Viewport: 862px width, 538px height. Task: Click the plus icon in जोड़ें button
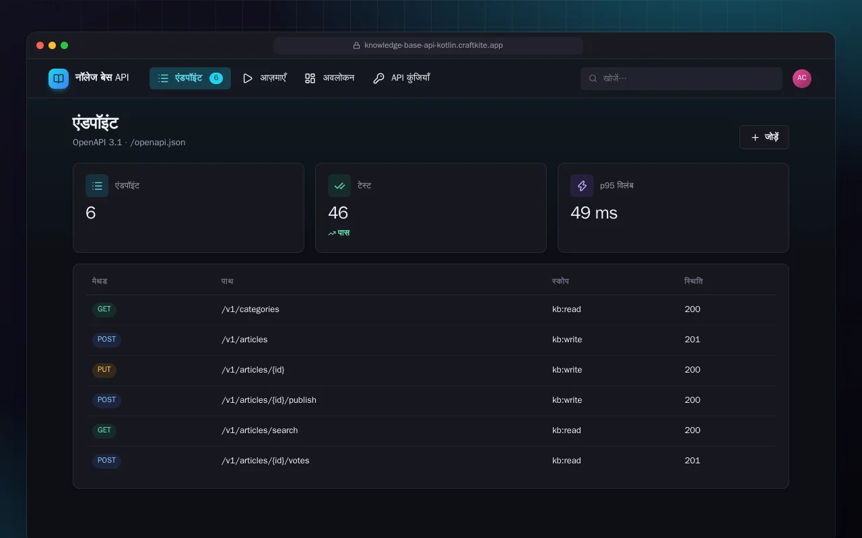click(755, 137)
